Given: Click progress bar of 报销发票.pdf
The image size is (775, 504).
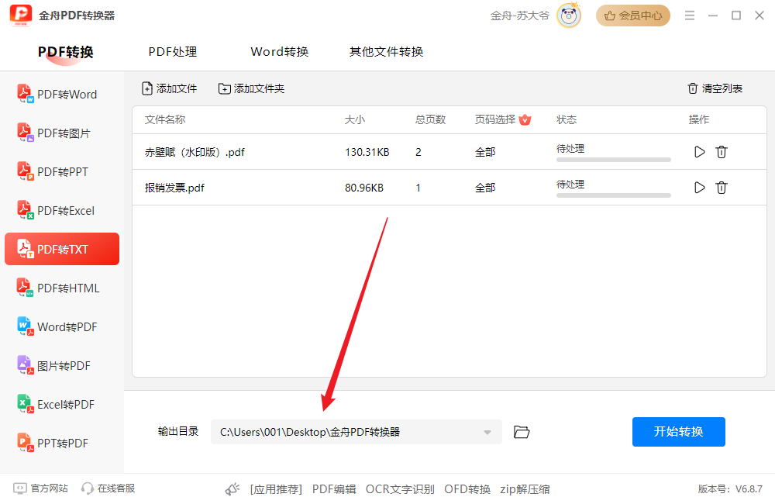Looking at the screenshot, I should [613, 195].
